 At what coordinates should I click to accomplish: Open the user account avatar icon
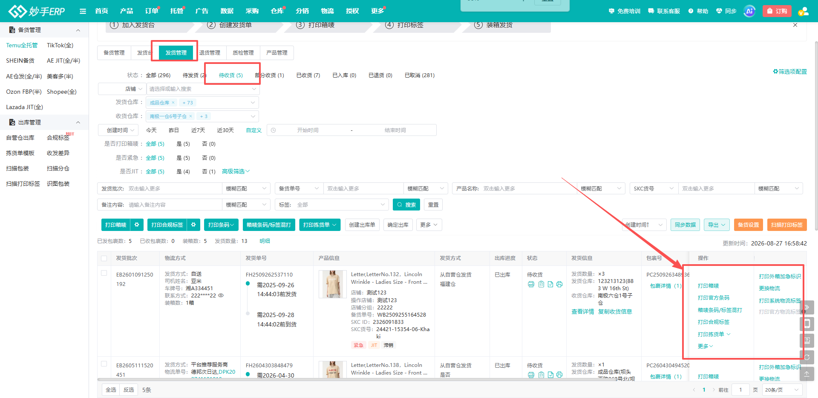click(803, 11)
